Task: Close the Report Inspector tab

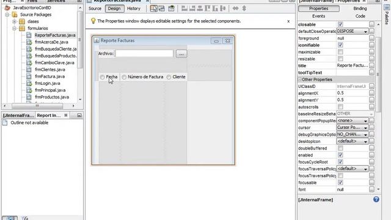Action: tap(66, 116)
